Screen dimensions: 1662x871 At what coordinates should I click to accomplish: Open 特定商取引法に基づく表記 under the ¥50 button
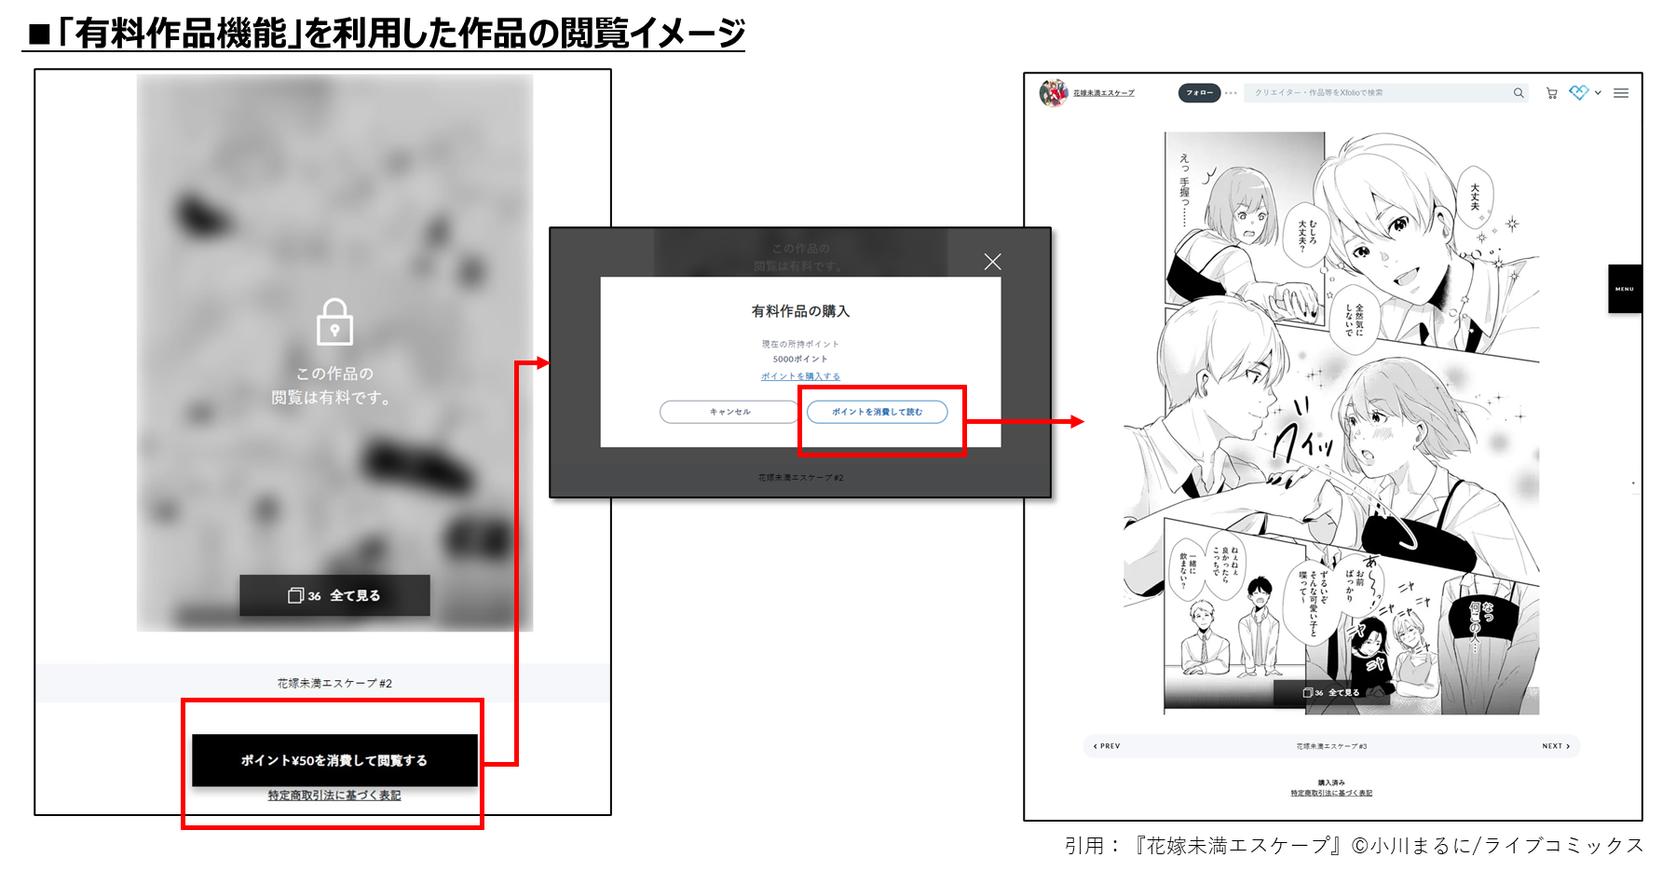(x=334, y=796)
